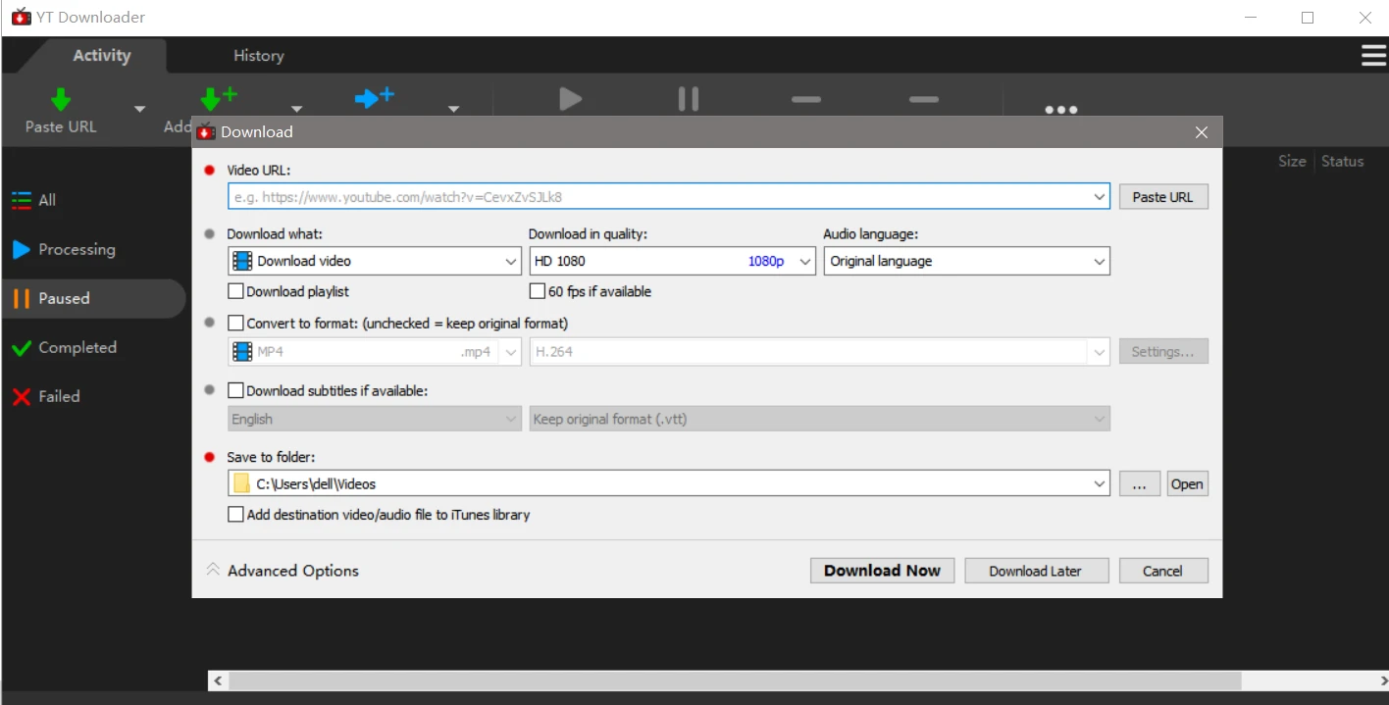Select the Processing filter in sidebar
This screenshot has height=705, width=1389.
pyautogui.click(x=77, y=249)
